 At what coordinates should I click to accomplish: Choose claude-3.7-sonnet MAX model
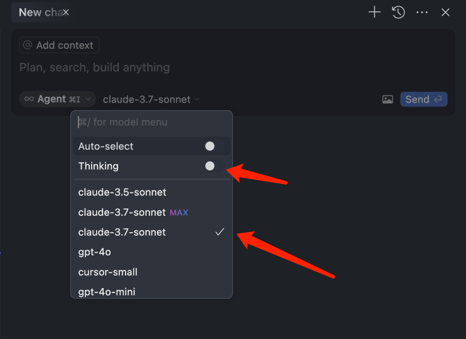(133, 212)
